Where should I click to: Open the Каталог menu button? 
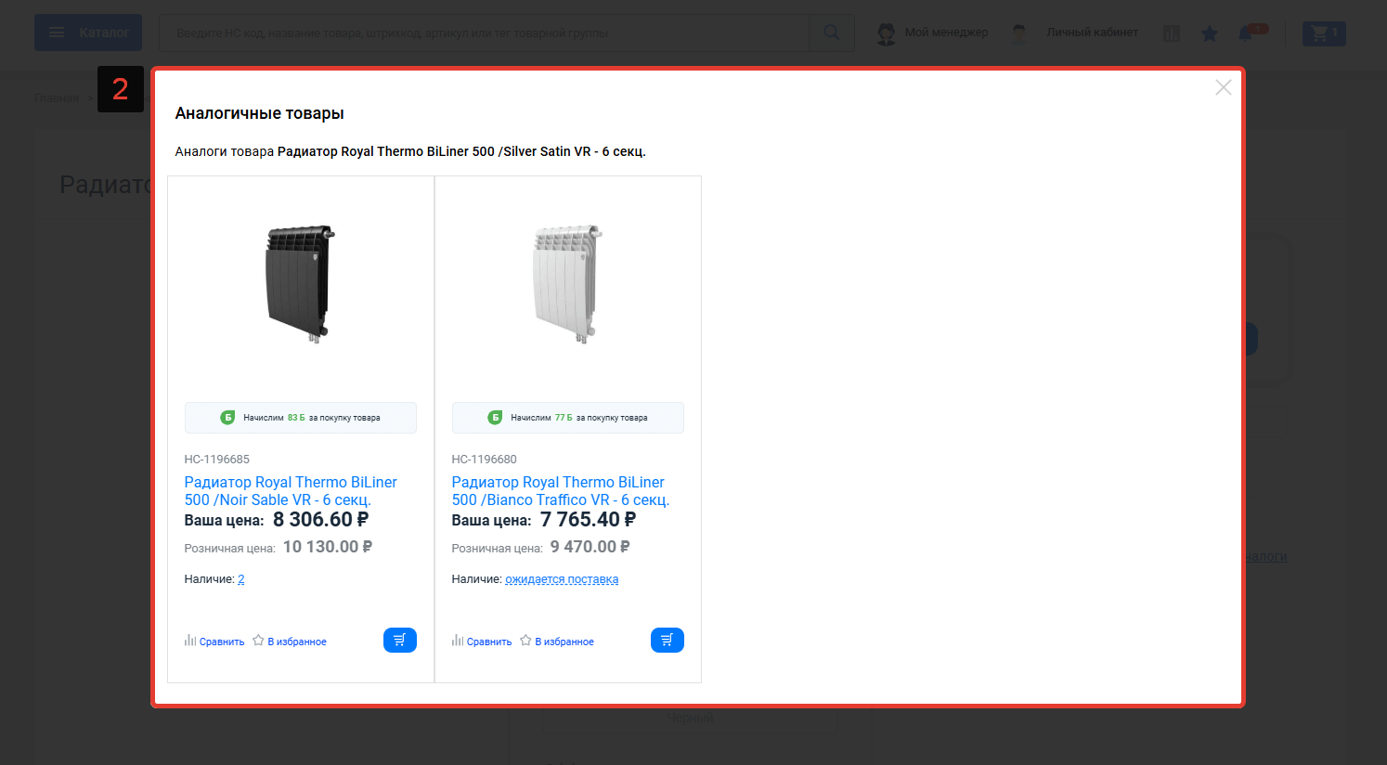pyautogui.click(x=88, y=32)
